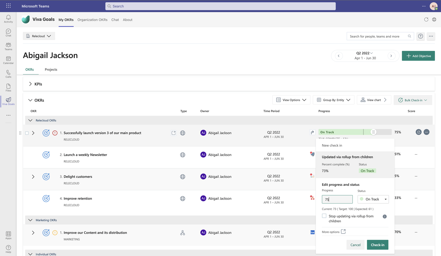Open Calendar in the left rail

[x=8, y=60]
